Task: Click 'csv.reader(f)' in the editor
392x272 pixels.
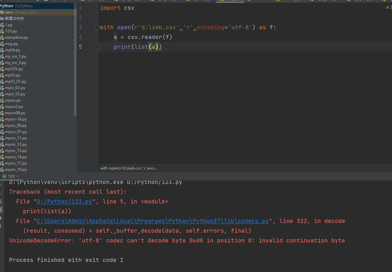Action: [x=150, y=37]
